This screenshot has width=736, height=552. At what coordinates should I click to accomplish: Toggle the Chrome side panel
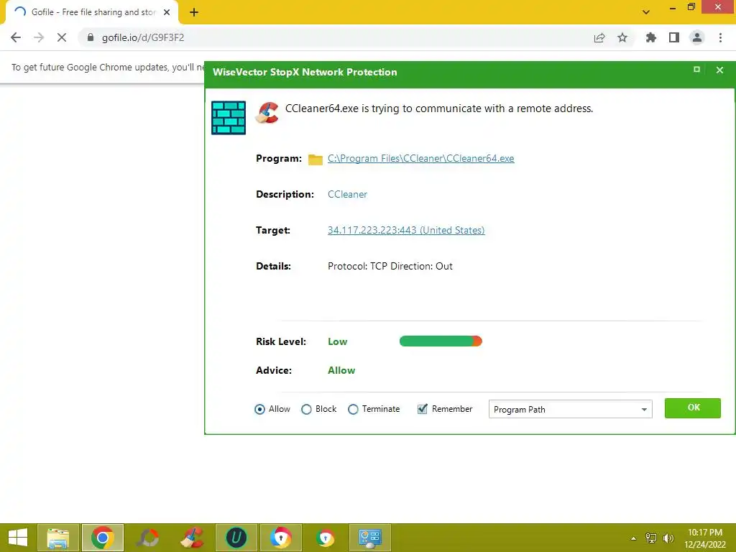(x=674, y=37)
